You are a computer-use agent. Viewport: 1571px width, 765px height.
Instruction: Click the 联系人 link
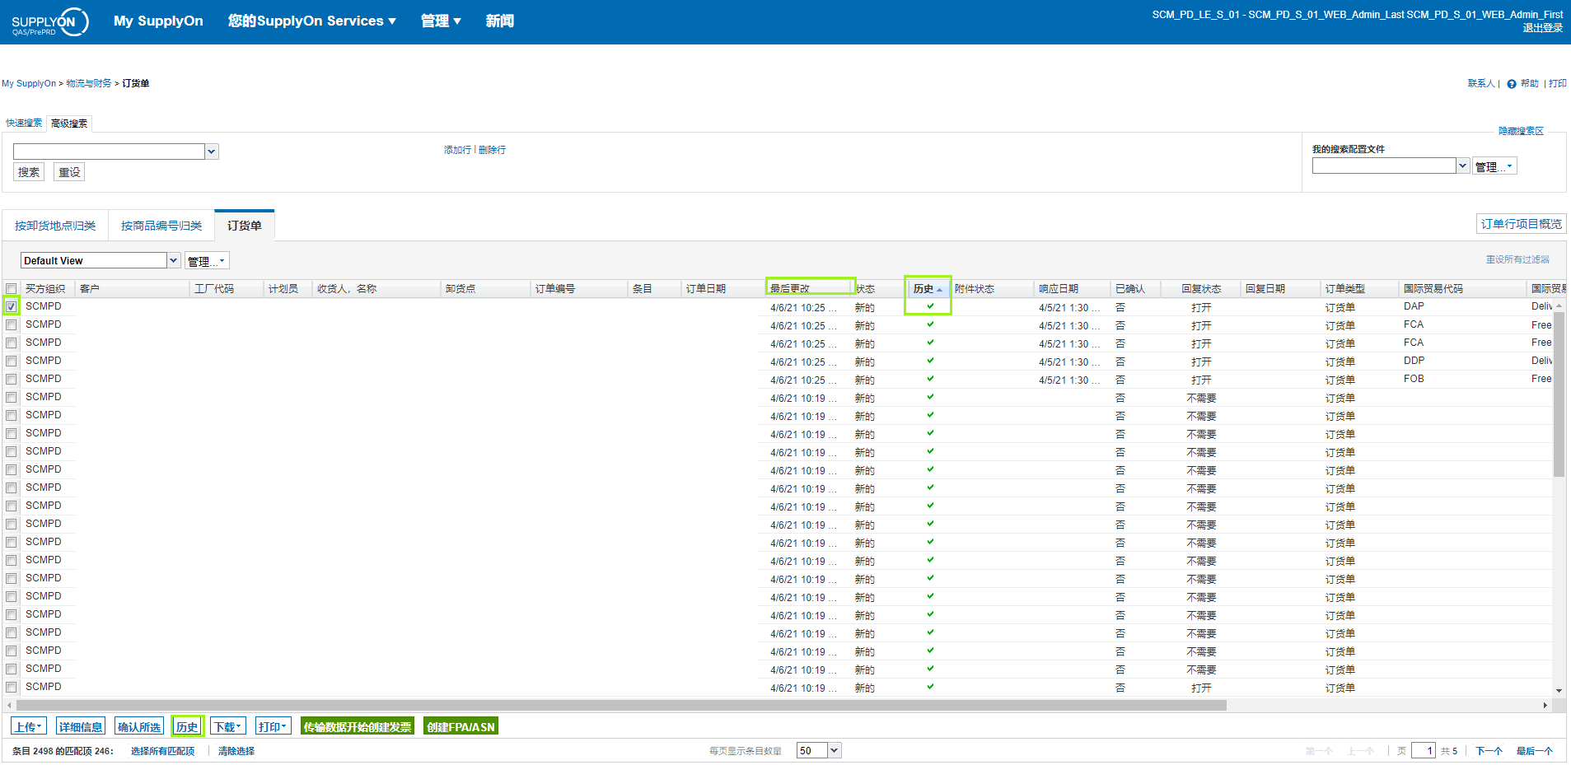pos(1480,83)
